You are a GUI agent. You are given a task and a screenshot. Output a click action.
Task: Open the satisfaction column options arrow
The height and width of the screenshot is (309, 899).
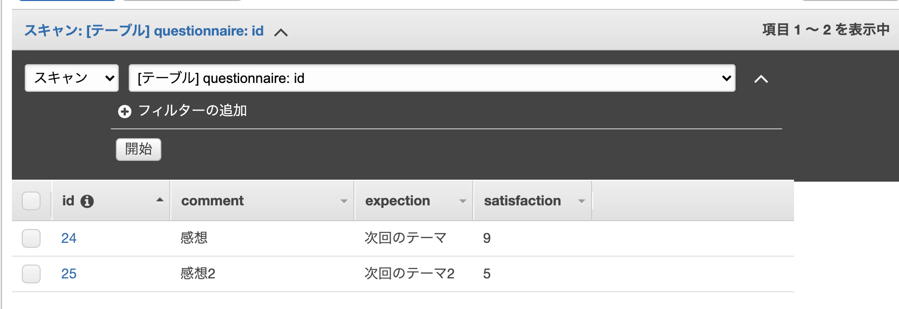582,201
